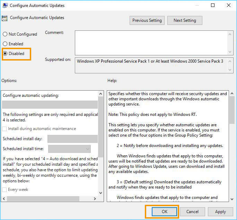Screen dimensions: 237x220
Task: Click inside the Comment text box
Action: 151,42
